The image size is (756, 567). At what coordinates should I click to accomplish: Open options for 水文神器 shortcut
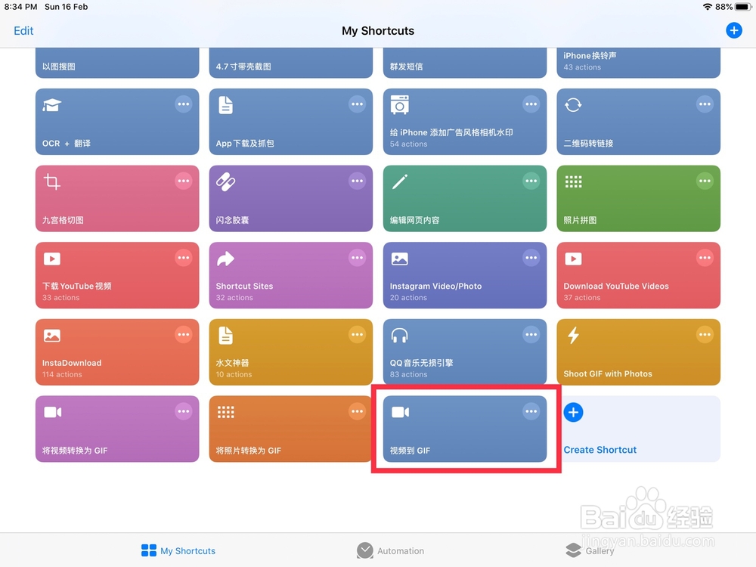358,335
